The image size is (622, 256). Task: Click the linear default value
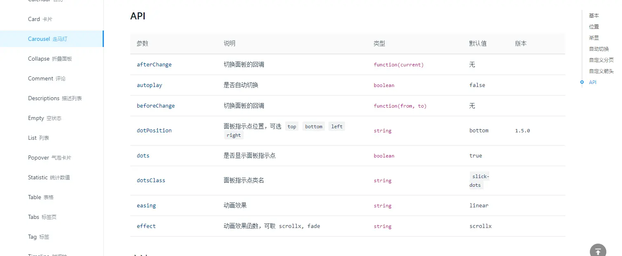(479, 206)
